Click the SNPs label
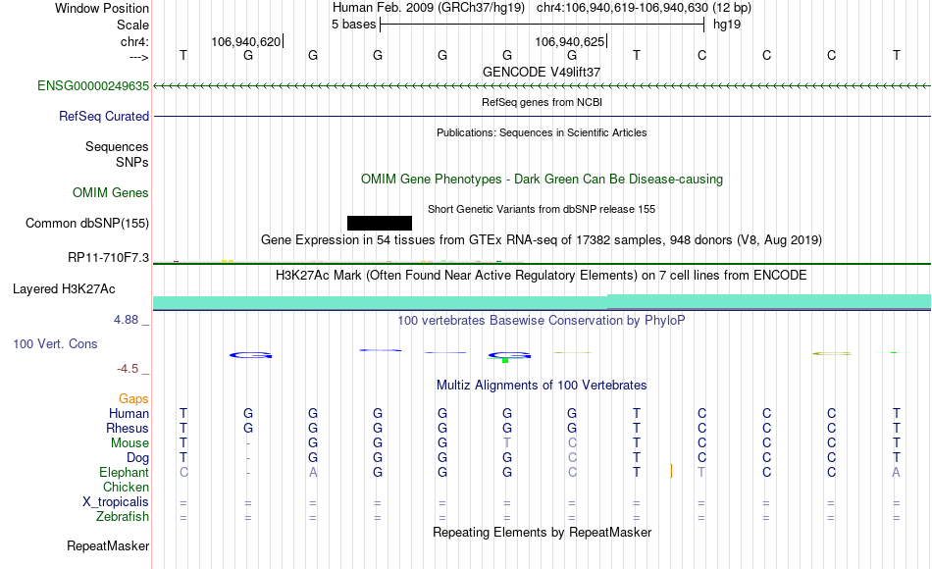 point(132,162)
